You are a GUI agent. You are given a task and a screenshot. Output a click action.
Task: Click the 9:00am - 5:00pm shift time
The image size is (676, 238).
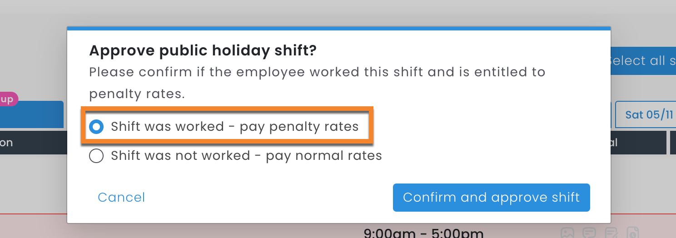423,233
